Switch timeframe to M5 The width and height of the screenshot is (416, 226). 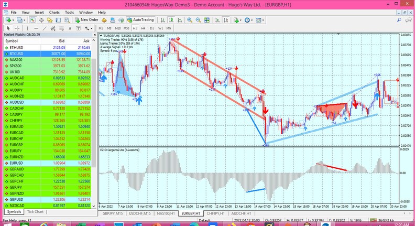110,28
